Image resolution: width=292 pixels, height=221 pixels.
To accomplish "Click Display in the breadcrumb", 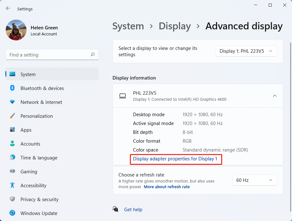I will point(175,26).
